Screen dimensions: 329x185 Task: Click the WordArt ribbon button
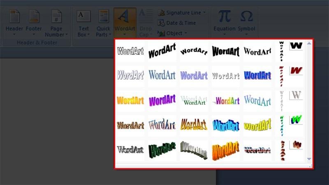[125, 23]
